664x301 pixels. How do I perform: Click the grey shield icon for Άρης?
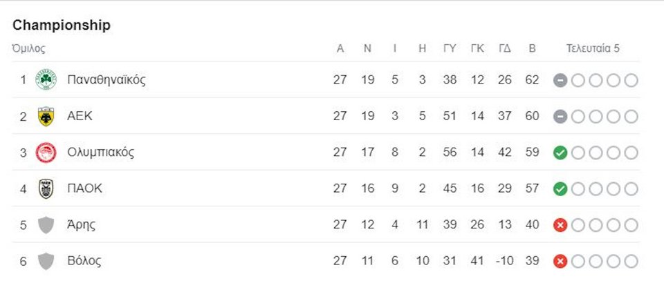(x=46, y=225)
